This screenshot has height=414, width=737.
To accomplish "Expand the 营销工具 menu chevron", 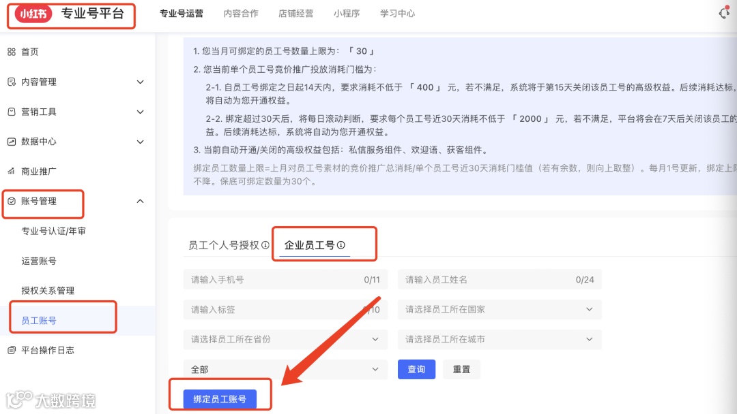I will 140,112.
